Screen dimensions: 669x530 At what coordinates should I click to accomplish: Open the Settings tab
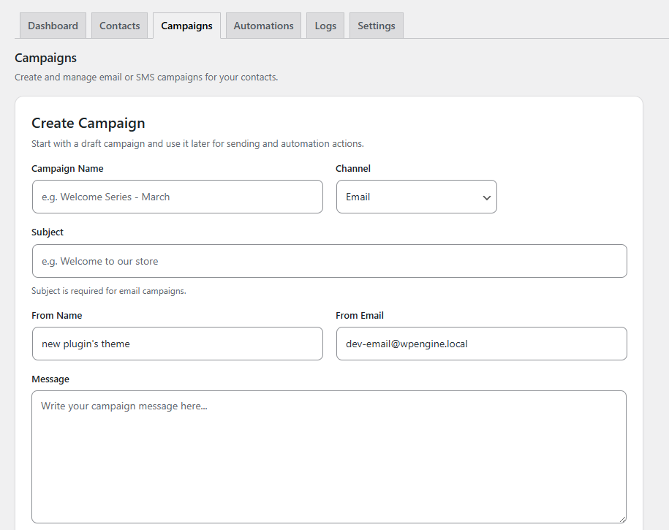click(x=376, y=26)
